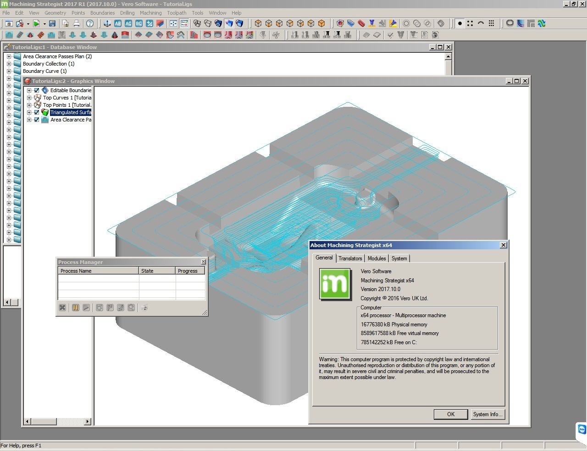Expand the Editable Boundaries tree node
Screen dimensions: 587x451
pos(29,90)
